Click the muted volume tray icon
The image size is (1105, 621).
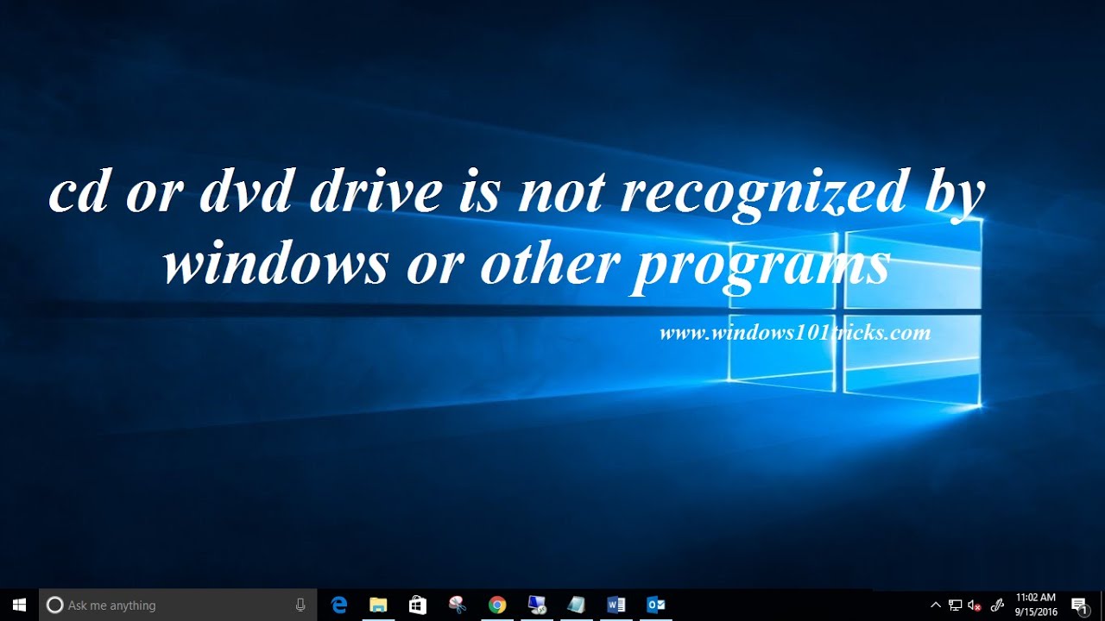(976, 605)
